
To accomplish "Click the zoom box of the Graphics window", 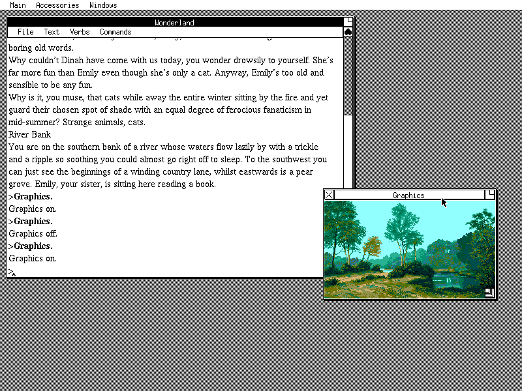I will [x=490, y=195].
